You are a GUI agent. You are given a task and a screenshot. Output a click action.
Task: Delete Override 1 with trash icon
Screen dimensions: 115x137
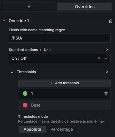click(x=111, y=21)
